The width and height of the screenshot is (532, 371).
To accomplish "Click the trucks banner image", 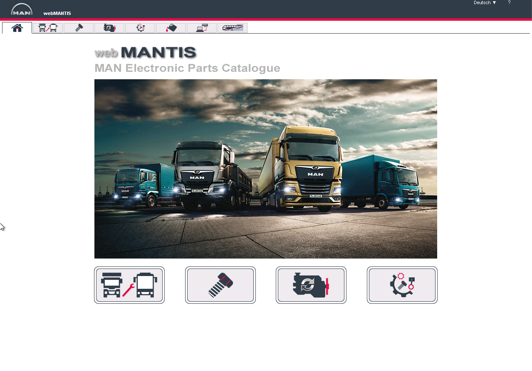I will click(266, 169).
